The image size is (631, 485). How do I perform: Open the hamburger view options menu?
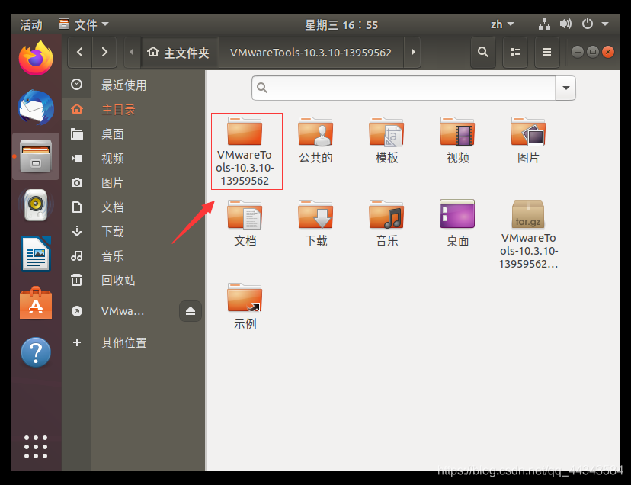[547, 52]
